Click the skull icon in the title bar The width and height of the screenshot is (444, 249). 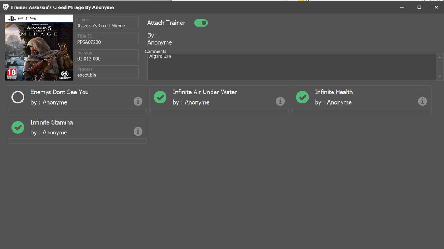(x=6, y=7)
